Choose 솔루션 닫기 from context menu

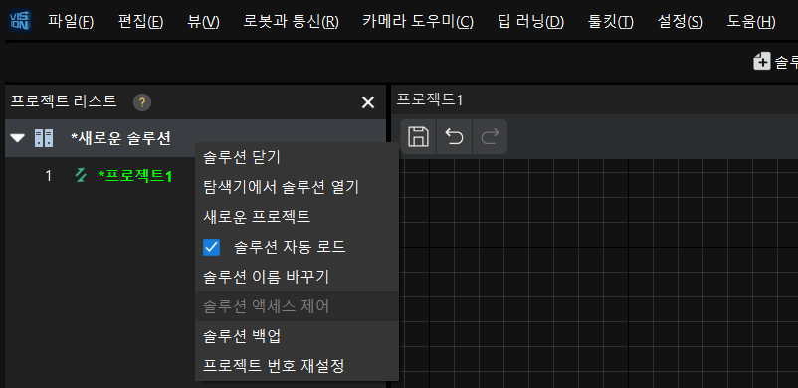tap(297, 158)
